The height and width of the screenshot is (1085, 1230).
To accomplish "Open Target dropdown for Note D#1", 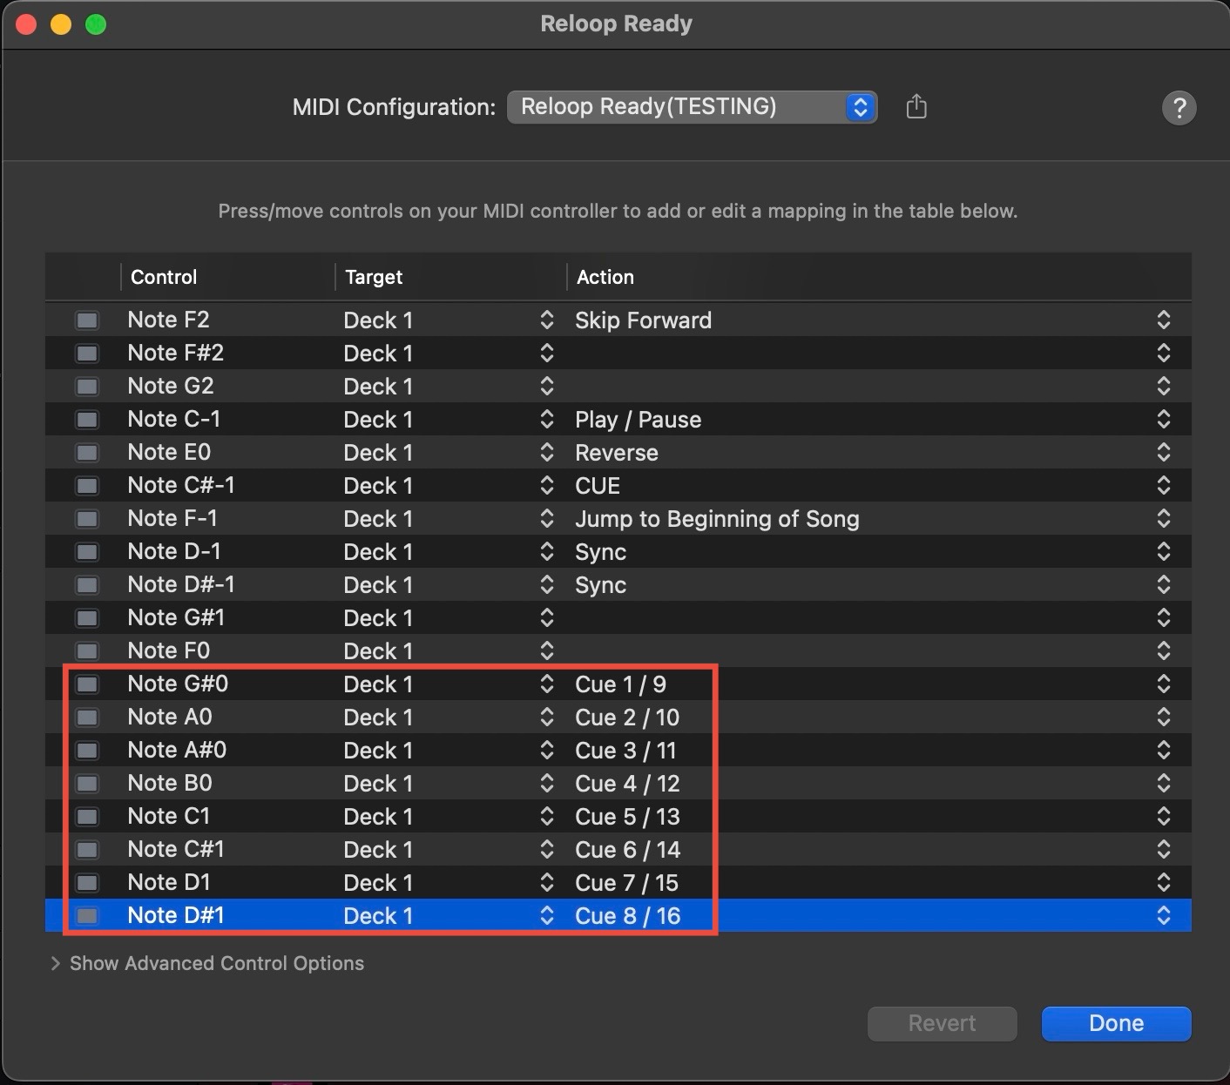I will point(546,916).
